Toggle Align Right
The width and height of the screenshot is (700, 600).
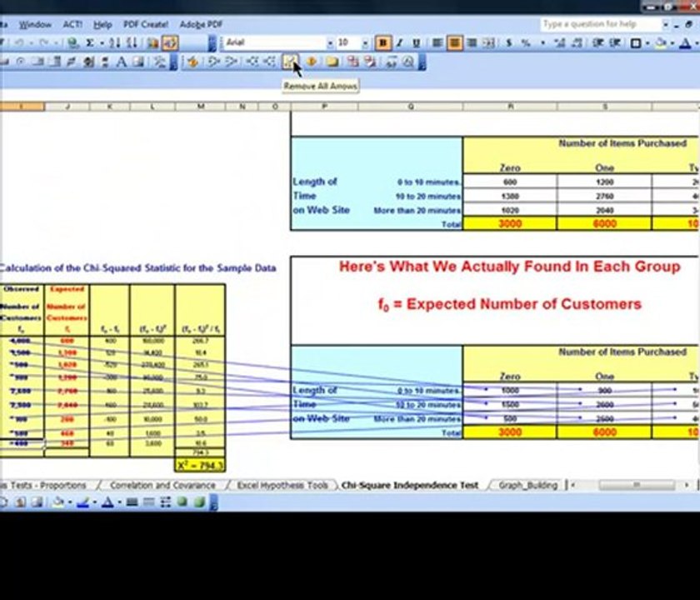coord(472,42)
